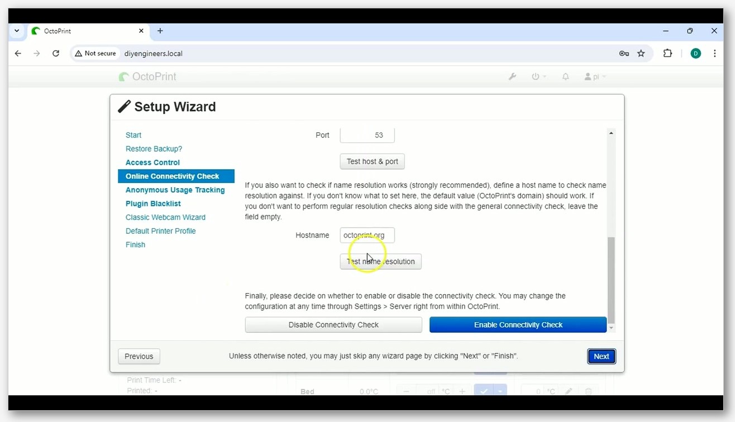The height and width of the screenshot is (422, 735).
Task: Open notifications bell icon
Action: pyautogui.click(x=566, y=76)
